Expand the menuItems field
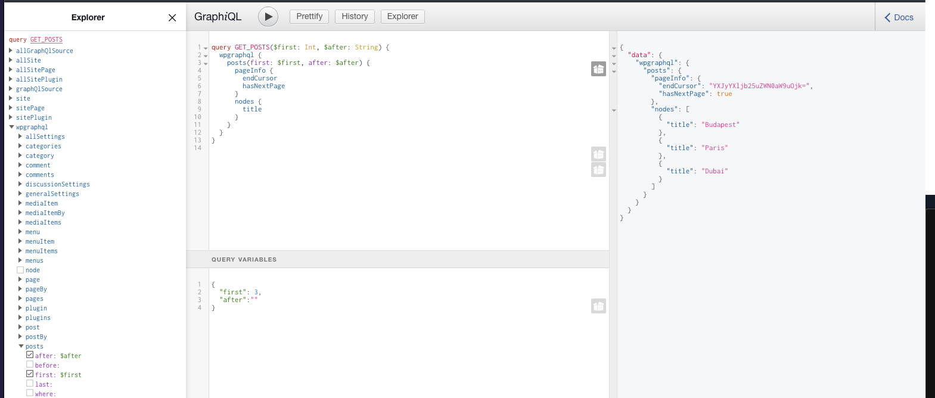The height and width of the screenshot is (398, 935). click(20, 251)
